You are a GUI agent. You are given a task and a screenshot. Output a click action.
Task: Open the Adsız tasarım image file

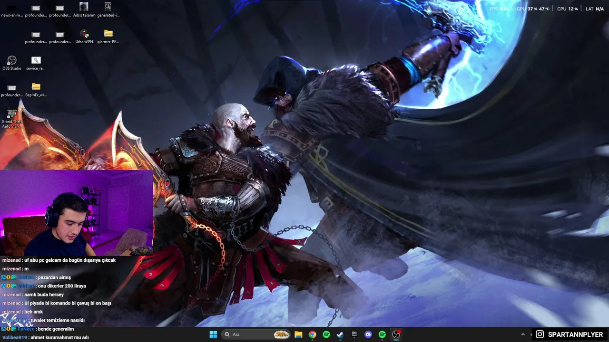(x=84, y=9)
